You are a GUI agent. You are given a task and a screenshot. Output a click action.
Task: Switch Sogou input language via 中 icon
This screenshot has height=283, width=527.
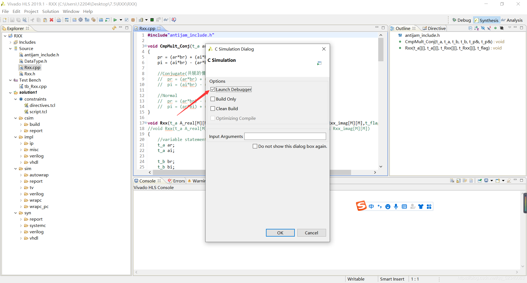tap(371, 206)
